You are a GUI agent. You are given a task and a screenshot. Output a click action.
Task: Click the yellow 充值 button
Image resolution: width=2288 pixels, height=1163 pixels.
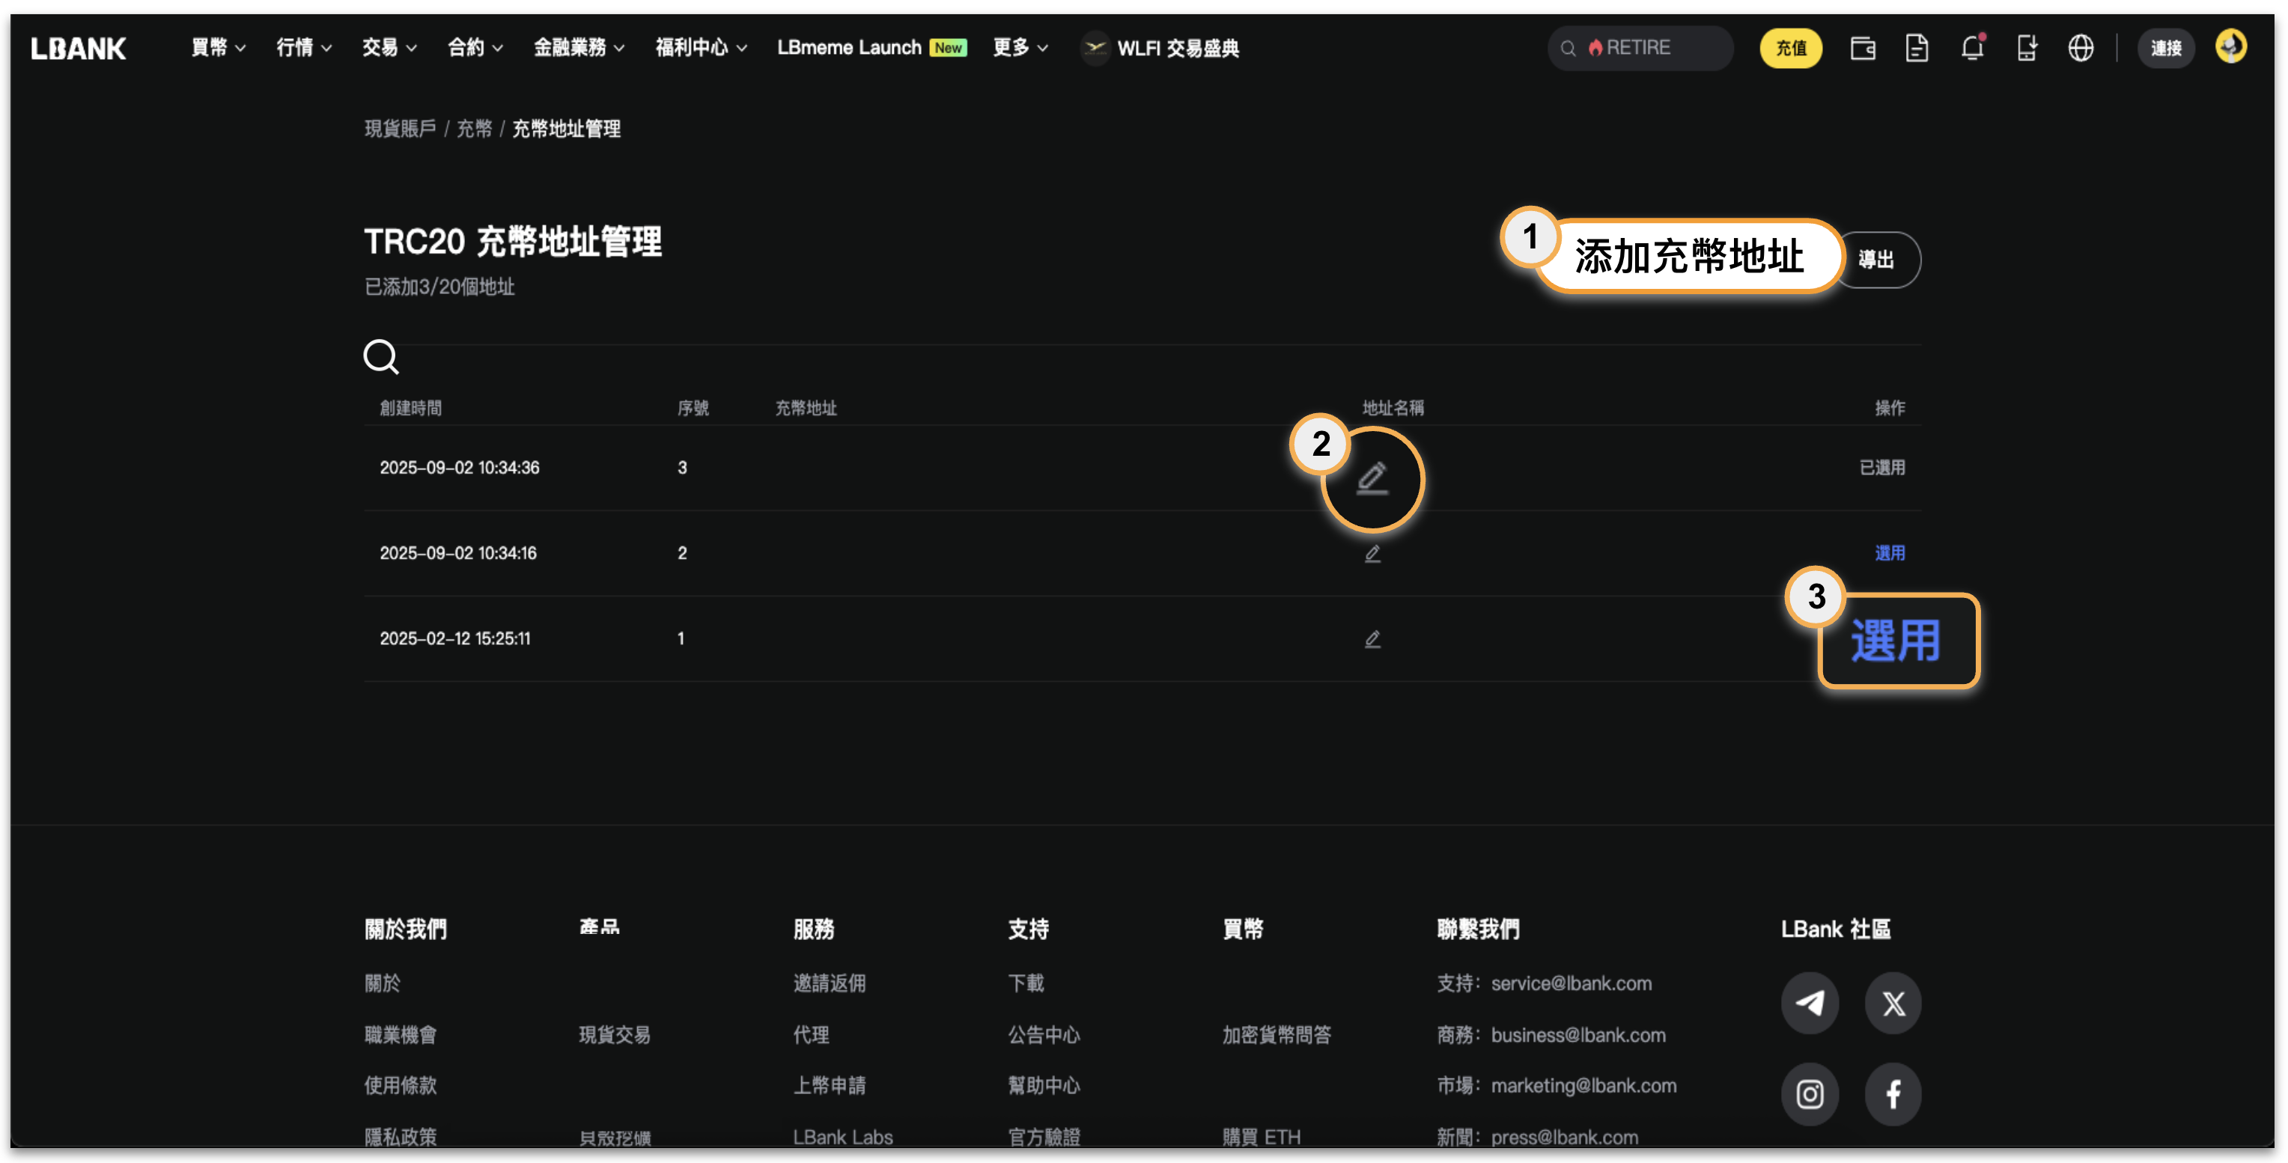click(x=1791, y=48)
